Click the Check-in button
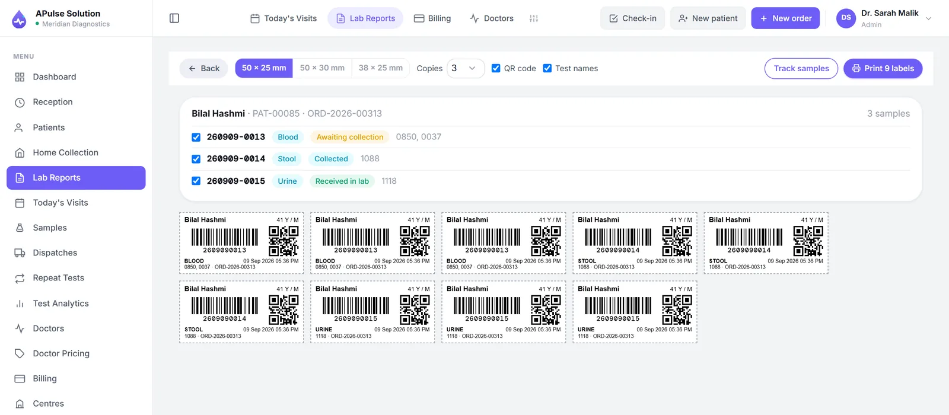Screen dimensions: 949x415 click(633, 18)
